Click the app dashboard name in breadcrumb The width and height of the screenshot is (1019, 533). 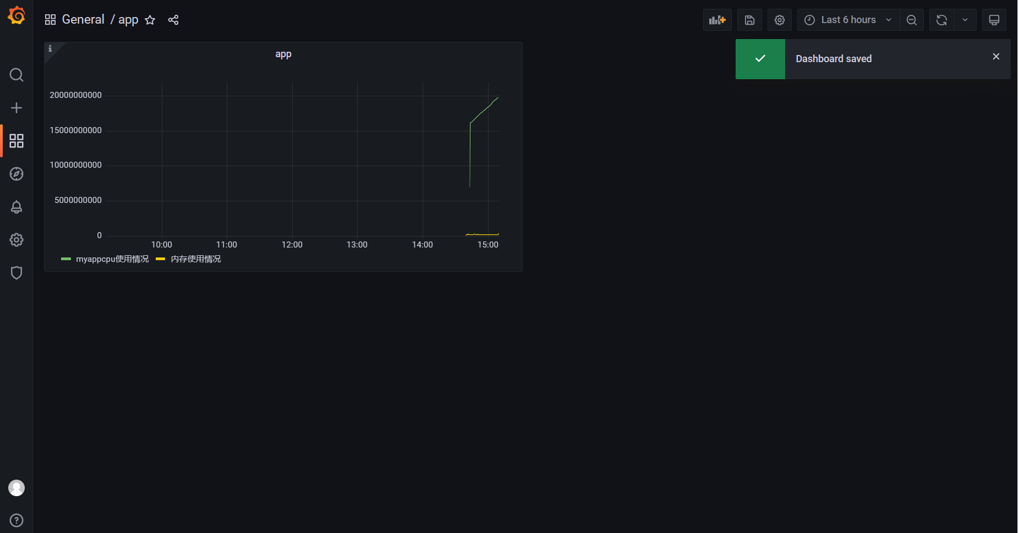coord(128,20)
